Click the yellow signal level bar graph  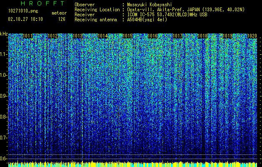(132, 164)
